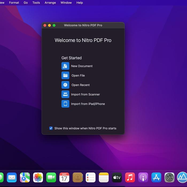The width and height of the screenshot is (187, 187).
Task: Open Photos app in the Dock
Action: (38, 177)
